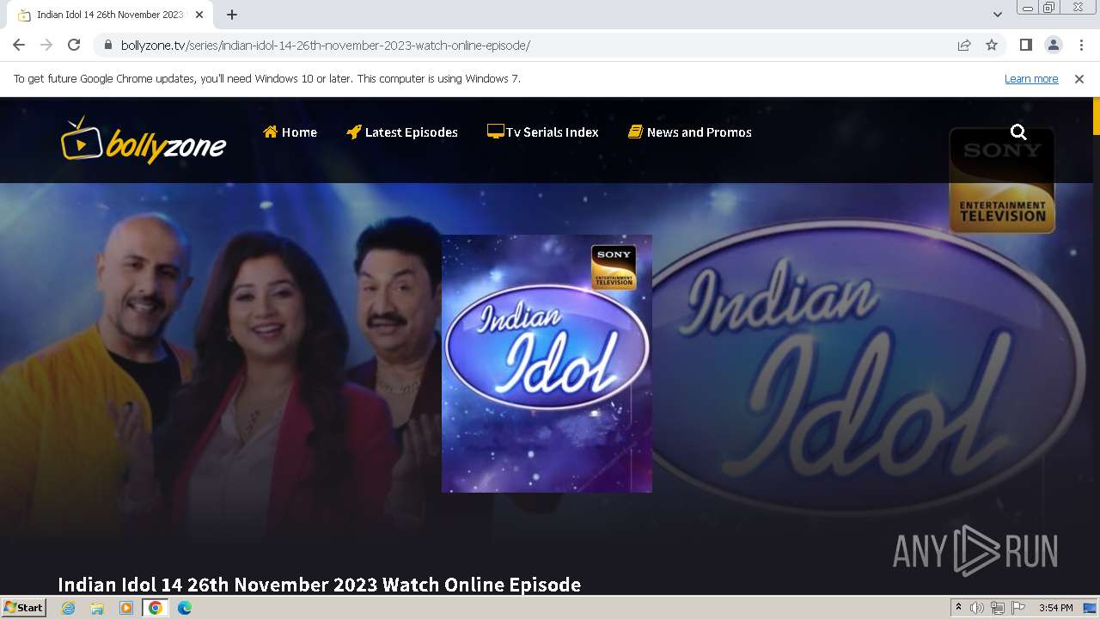Viewport: 1100px width, 619px height.
Task: Click the Bollyzone logo
Action: point(144,140)
